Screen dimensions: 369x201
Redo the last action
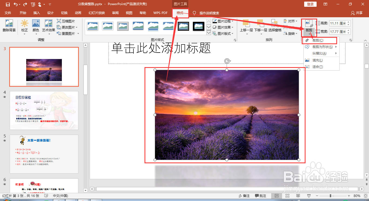[25, 4]
